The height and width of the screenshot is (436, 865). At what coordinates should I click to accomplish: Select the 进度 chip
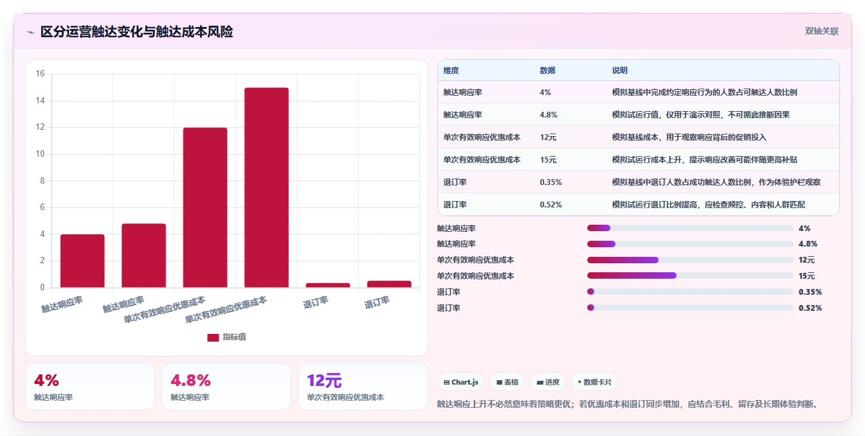tap(548, 382)
